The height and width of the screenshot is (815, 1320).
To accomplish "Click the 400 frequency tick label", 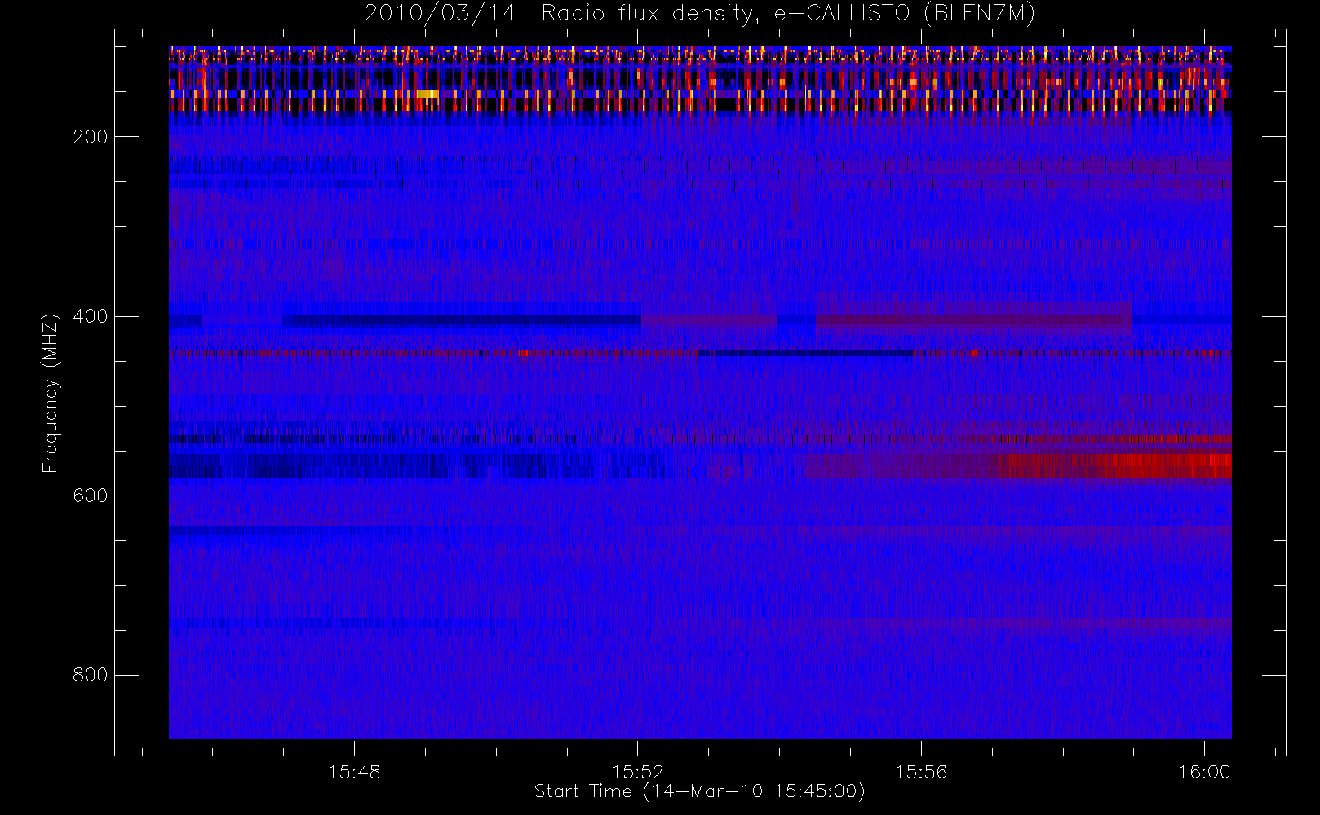I will 91,316.
